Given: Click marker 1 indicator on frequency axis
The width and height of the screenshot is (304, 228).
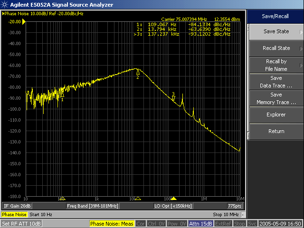Looking at the screenshot, I should coord(62,199).
